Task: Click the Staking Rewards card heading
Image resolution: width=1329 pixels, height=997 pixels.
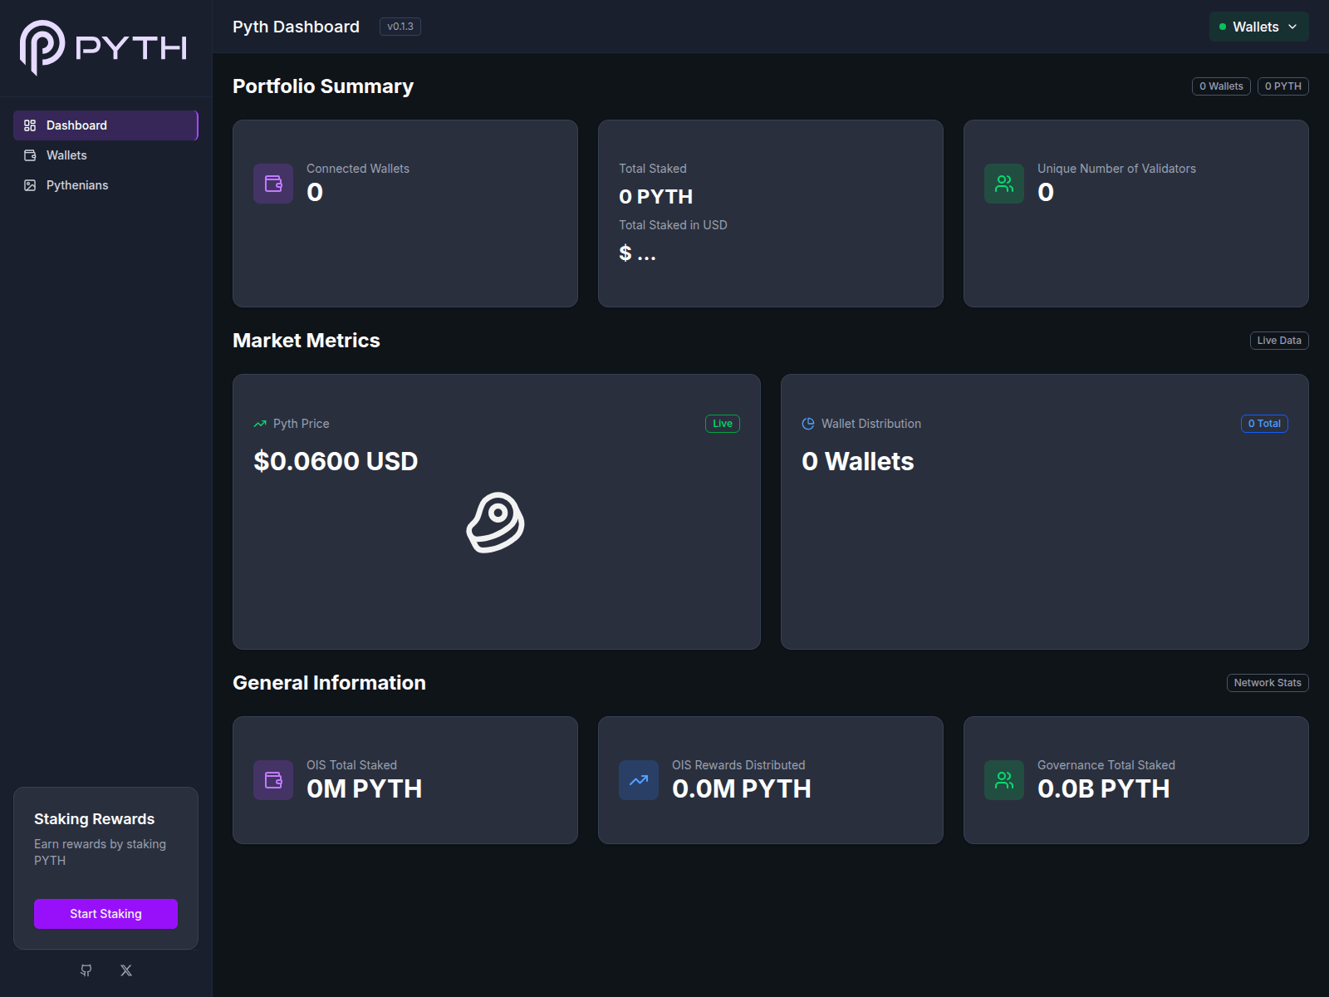Action: pyautogui.click(x=95, y=819)
